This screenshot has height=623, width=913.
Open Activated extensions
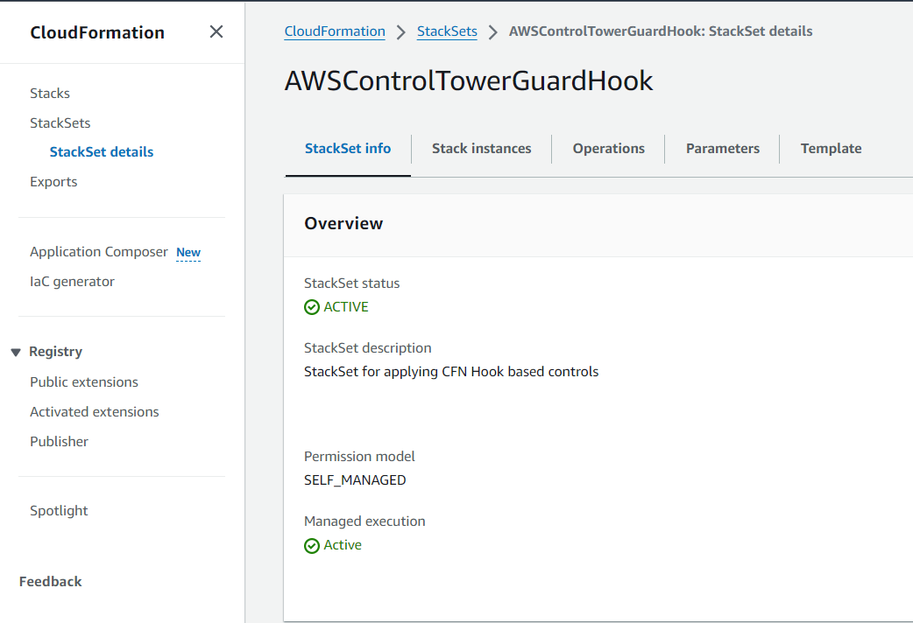click(x=95, y=411)
